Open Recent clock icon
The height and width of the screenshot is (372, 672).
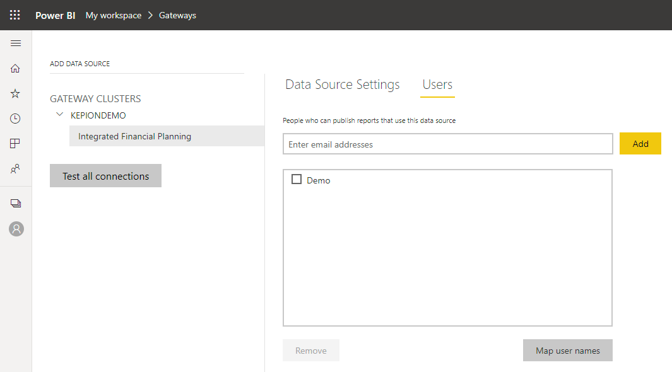[x=15, y=119]
